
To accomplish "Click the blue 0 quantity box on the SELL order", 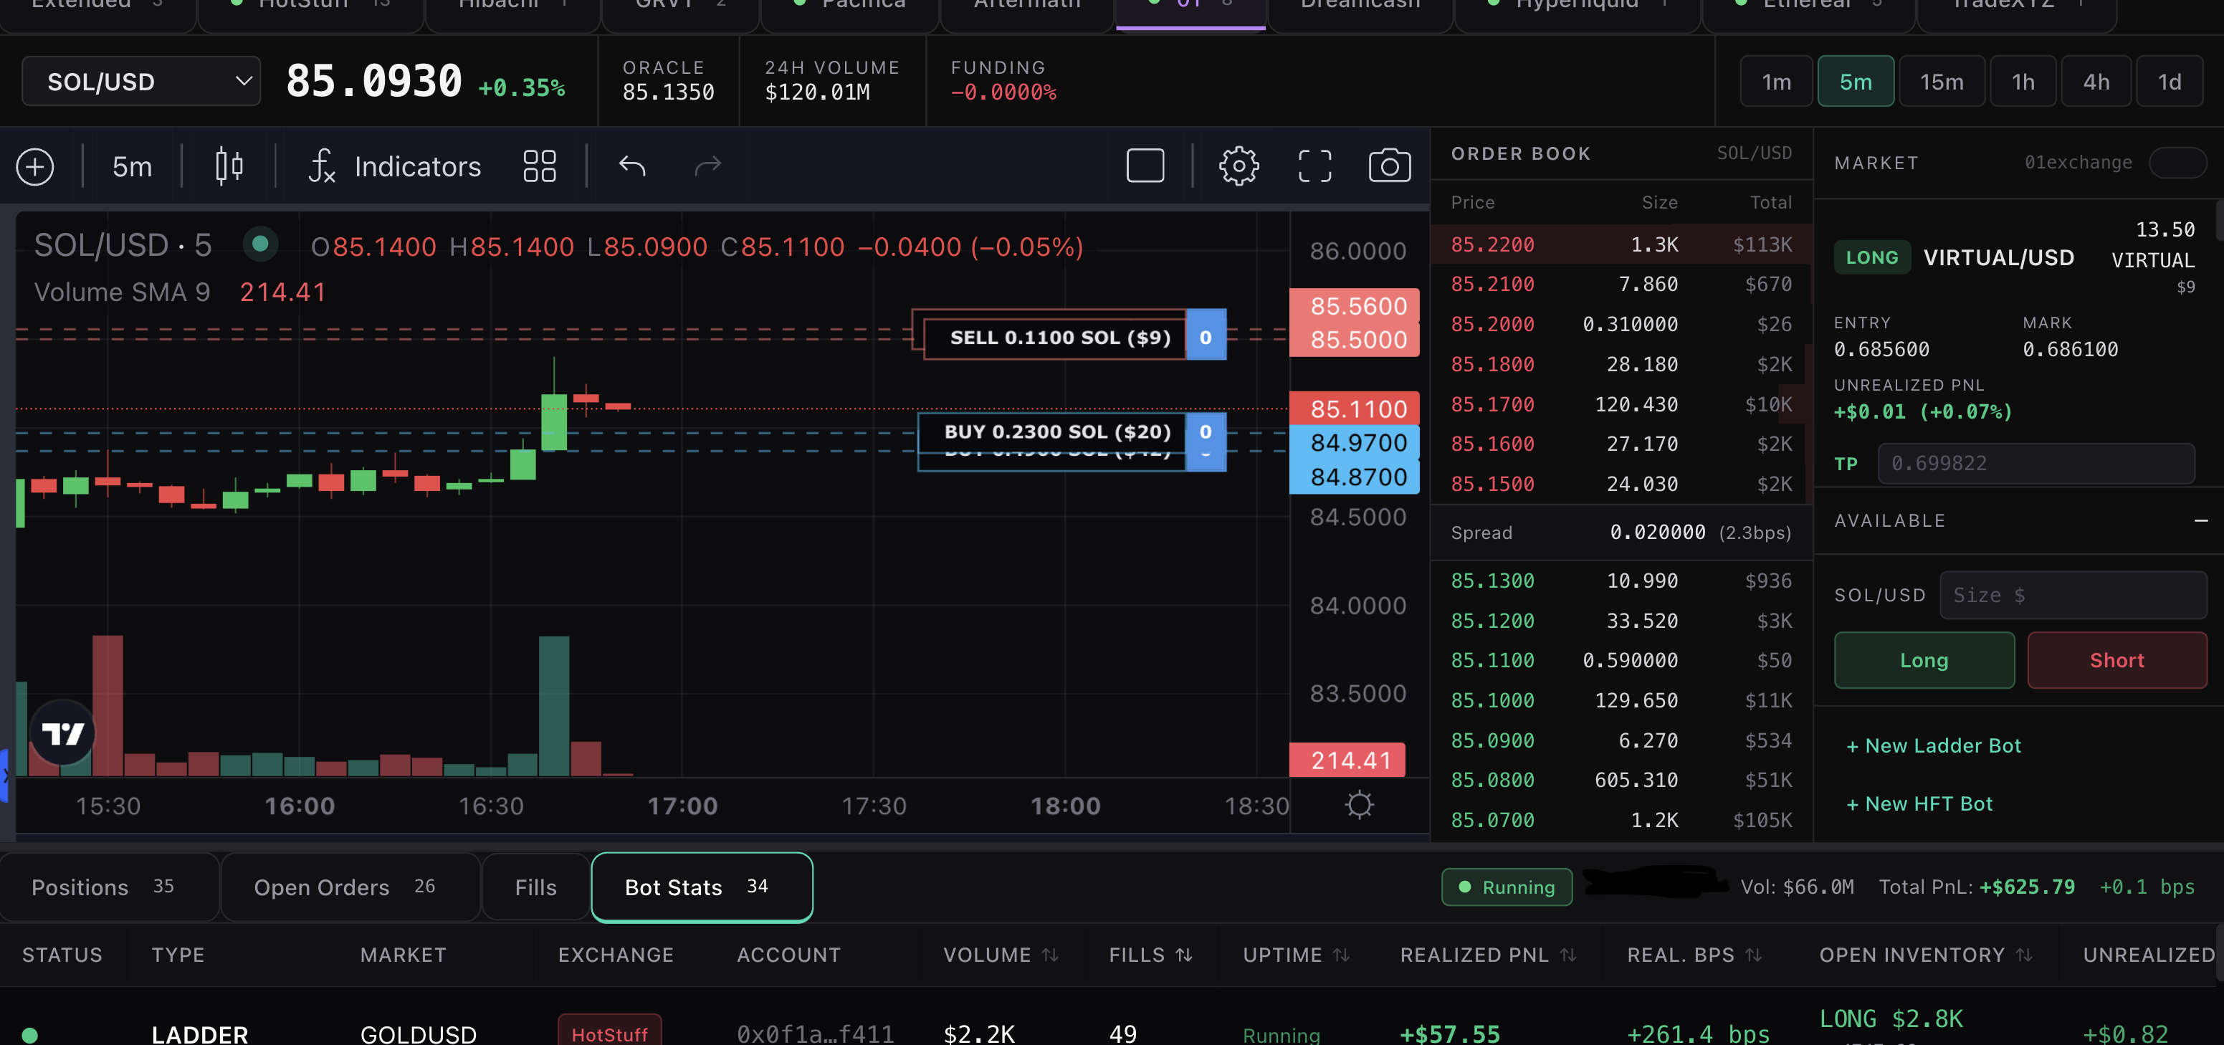I will point(1206,338).
